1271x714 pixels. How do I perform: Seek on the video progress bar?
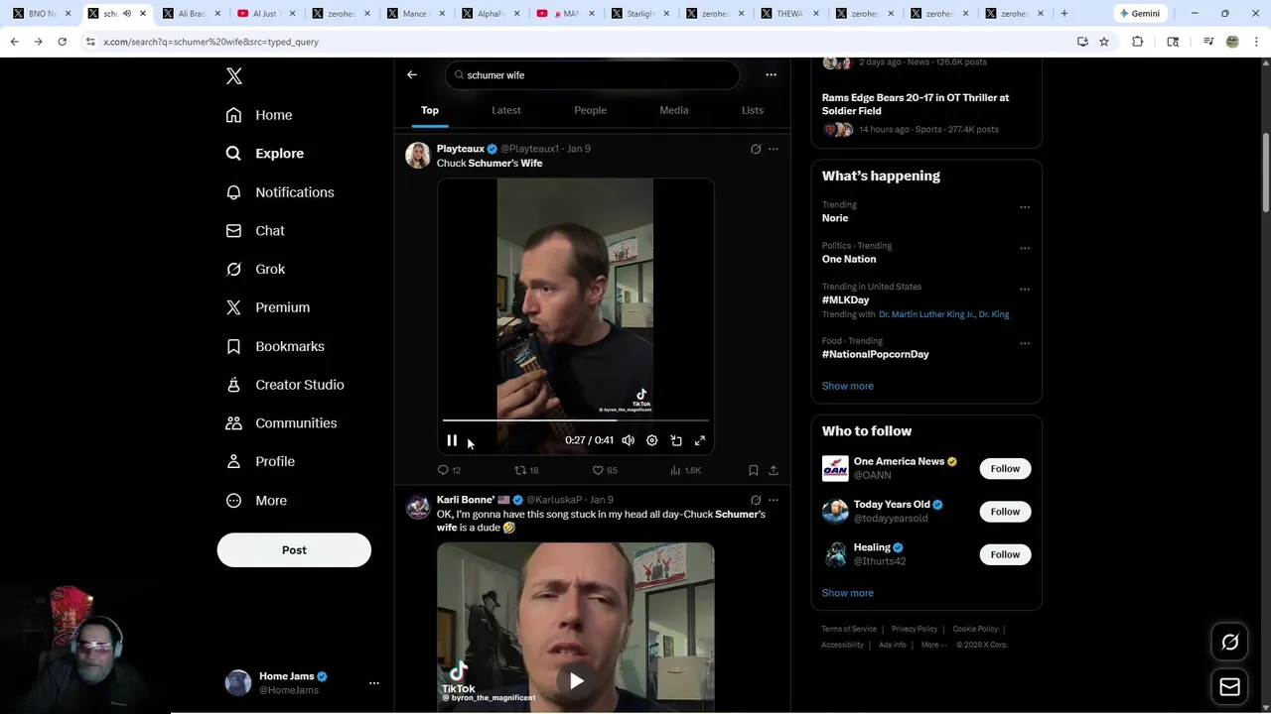click(x=576, y=420)
